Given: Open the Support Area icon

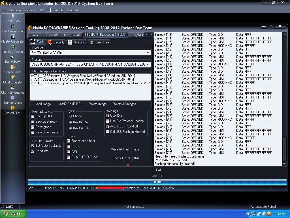Looking at the screenshot, I should point(12,98).
